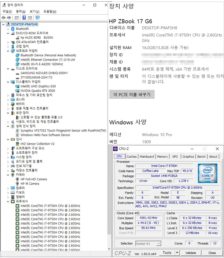Select hp HLDS BDRE BU50N drive
The width and height of the screenshot is (224, 258).
pos(37,37)
